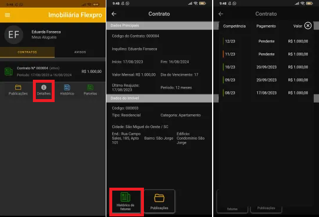The image size is (319, 217).
Task: Click the green contract document icon
Action: click(x=9, y=72)
